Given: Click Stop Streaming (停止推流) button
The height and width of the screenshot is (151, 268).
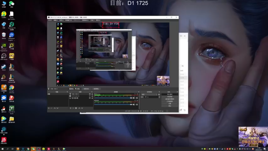Looking at the screenshot, I should 170,94.
